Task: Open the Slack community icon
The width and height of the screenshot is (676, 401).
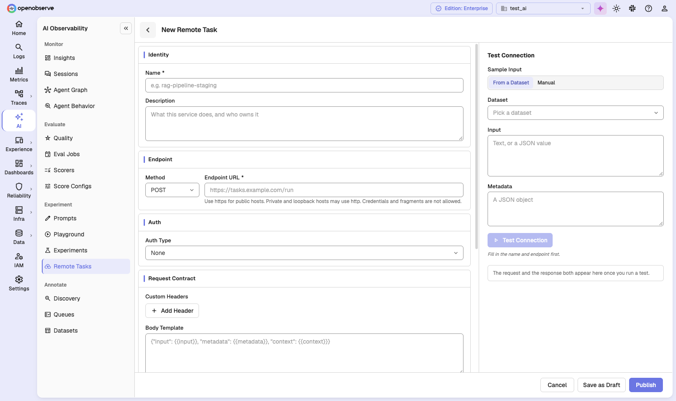Action: coord(632,8)
